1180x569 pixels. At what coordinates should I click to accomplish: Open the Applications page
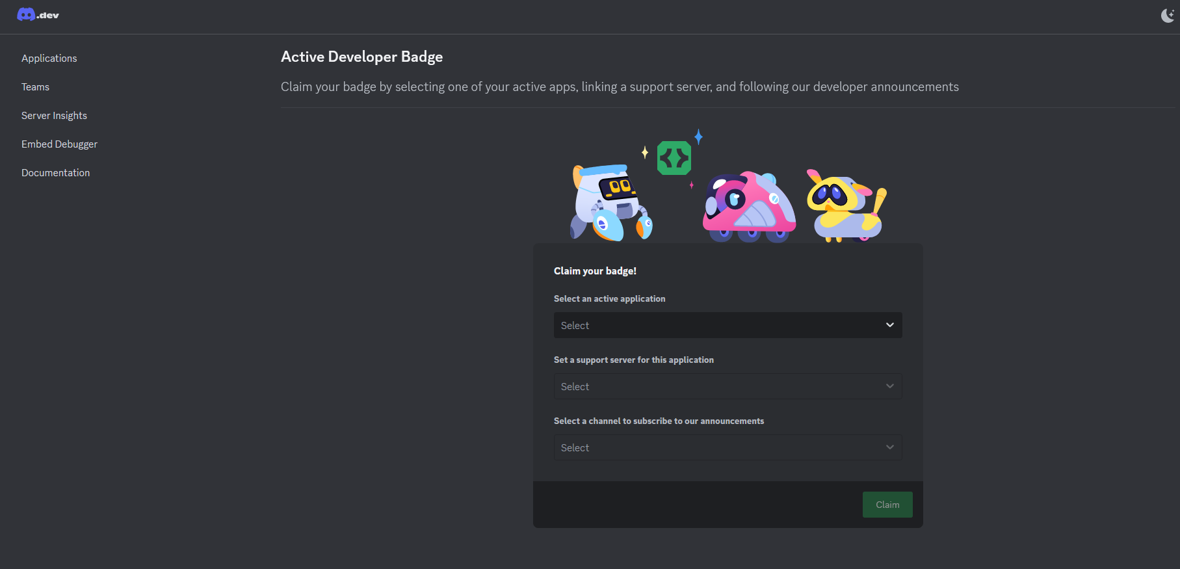tap(49, 59)
